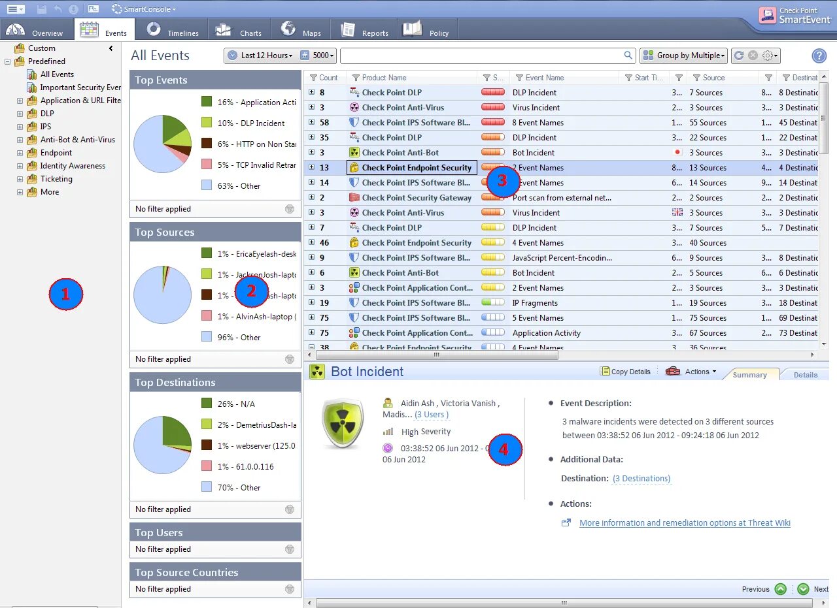Click the Top Users filter icon
Image resolution: width=837 pixels, height=608 pixels.
click(290, 549)
